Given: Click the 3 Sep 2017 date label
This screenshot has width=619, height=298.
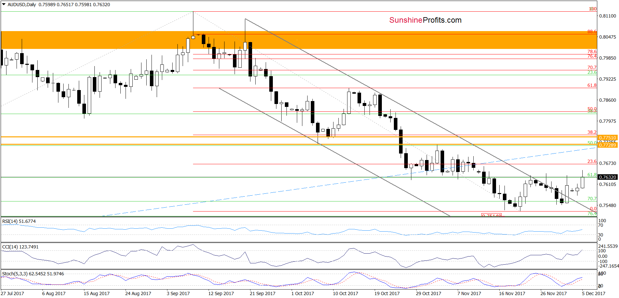Looking at the screenshot, I should pos(178,293).
